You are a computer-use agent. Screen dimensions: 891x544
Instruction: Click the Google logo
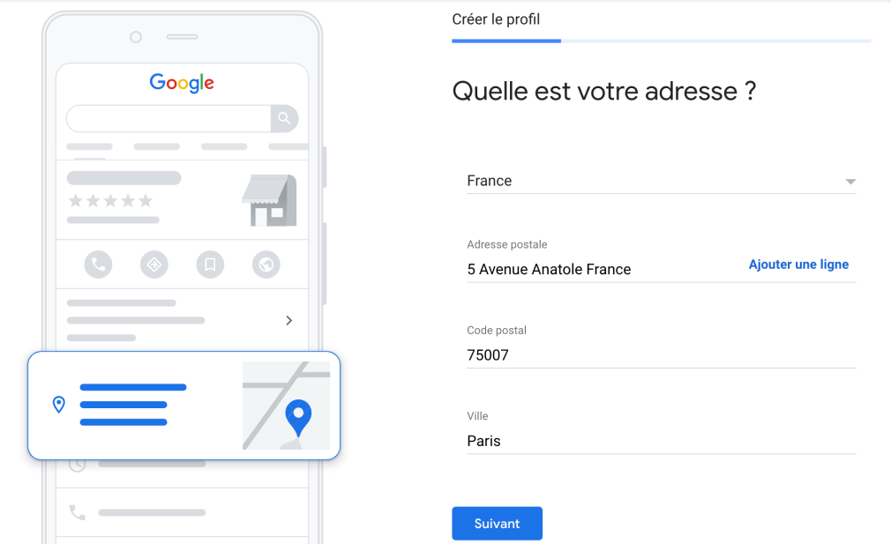(x=182, y=83)
